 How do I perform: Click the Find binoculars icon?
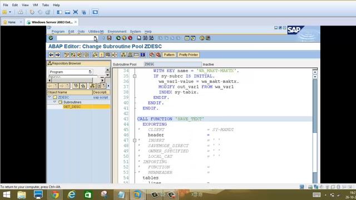click(x=145, y=38)
